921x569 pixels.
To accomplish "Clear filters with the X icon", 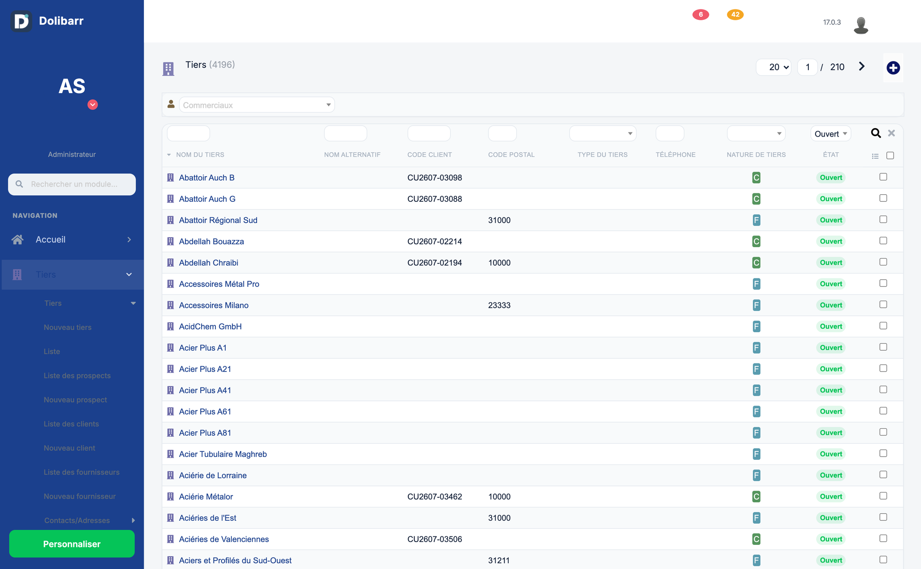I will (x=892, y=133).
